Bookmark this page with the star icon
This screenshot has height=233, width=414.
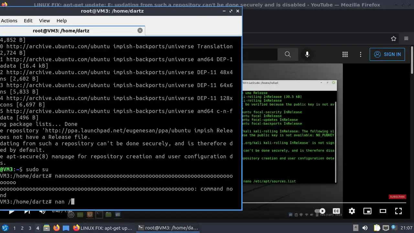394,39
